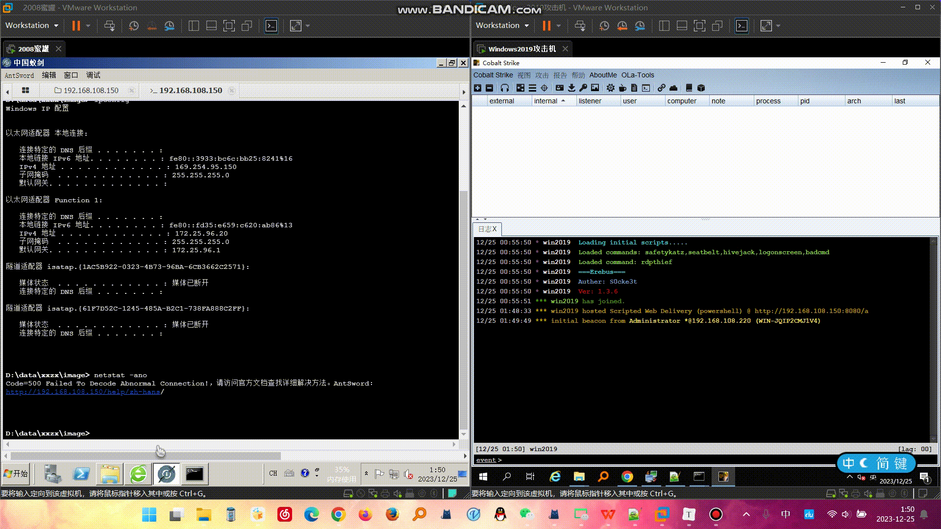
Task: Click the error help link in AntSword shell
Action: coord(83,392)
